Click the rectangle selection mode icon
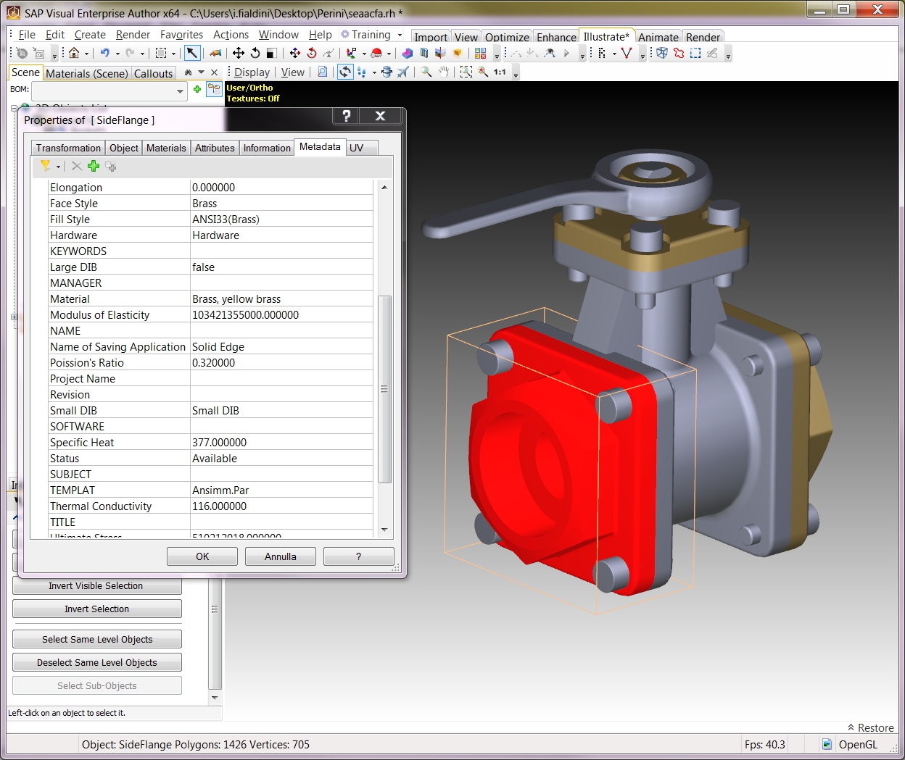The height and width of the screenshot is (760, 905). (161, 53)
